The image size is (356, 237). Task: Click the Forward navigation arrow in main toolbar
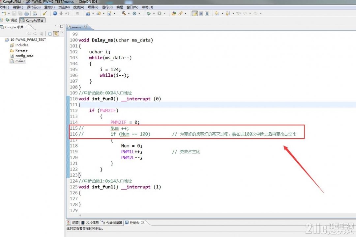(x=255, y=13)
